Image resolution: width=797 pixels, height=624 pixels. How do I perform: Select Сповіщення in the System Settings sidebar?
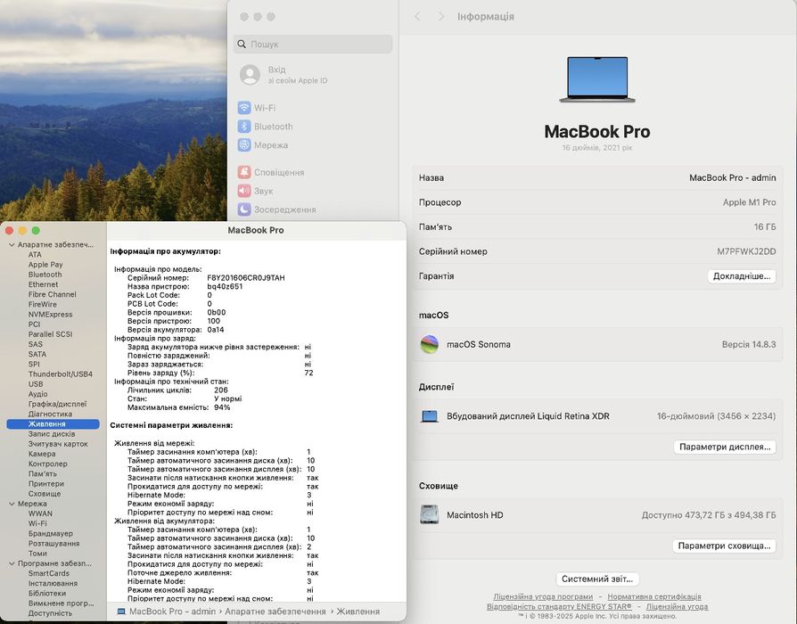click(279, 172)
